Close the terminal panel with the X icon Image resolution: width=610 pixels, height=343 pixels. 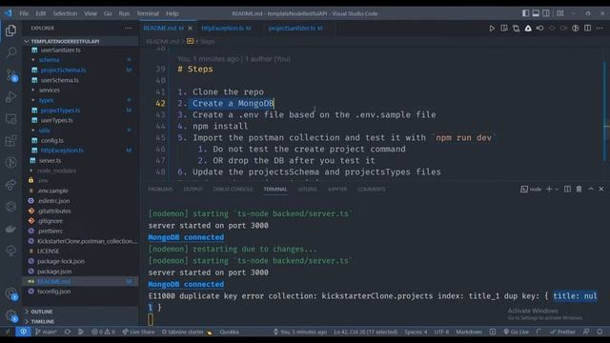(601, 189)
